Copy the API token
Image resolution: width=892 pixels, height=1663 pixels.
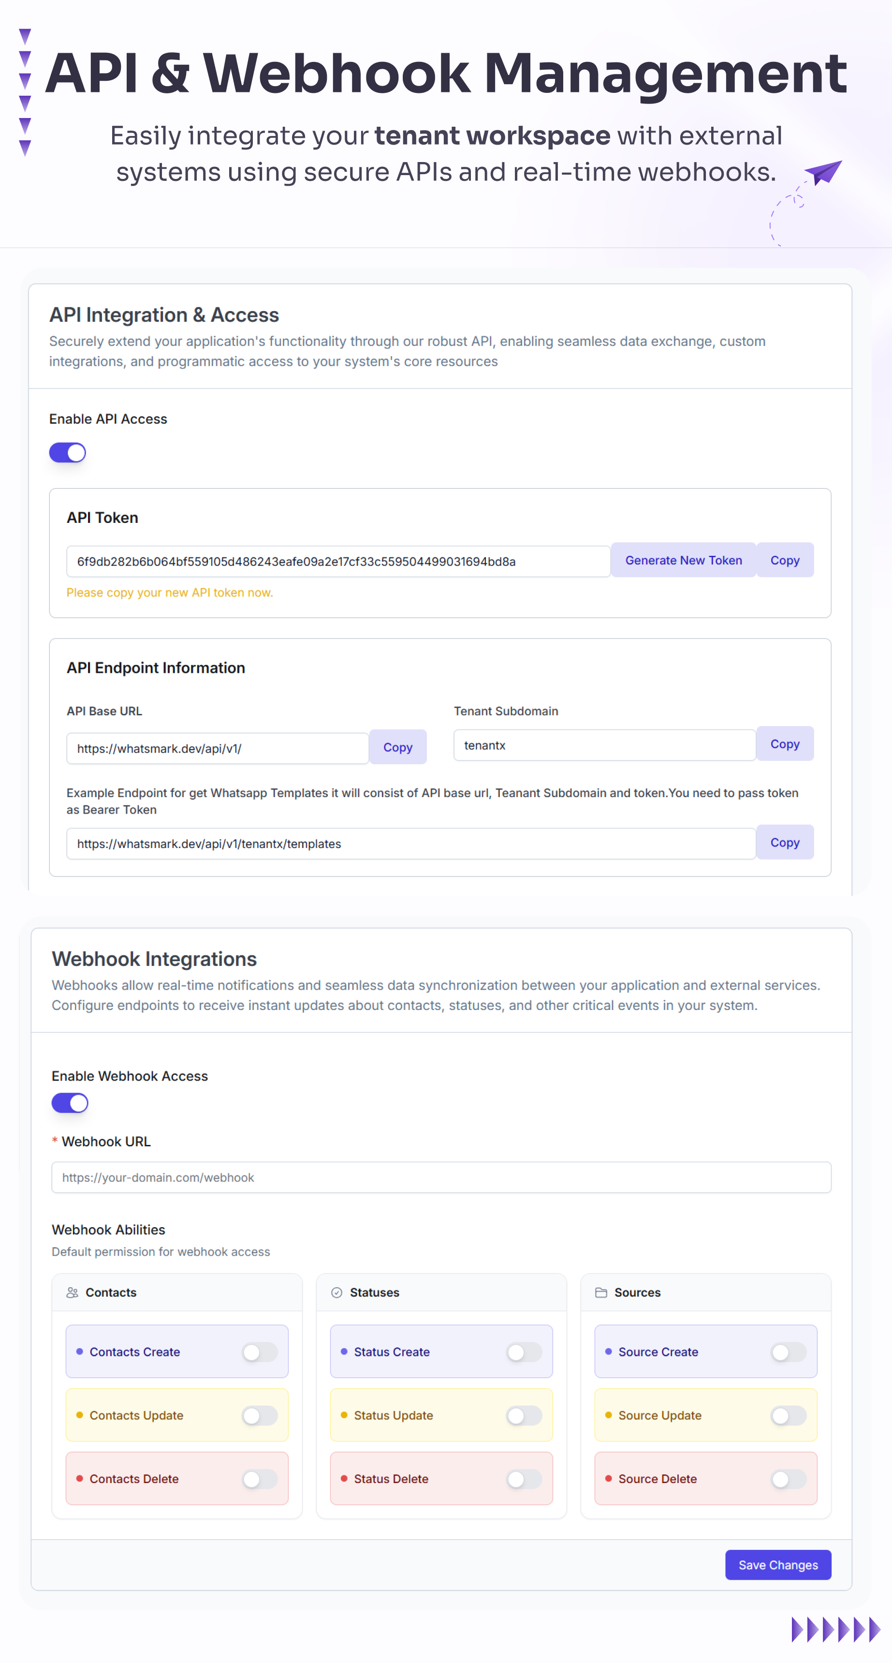click(785, 560)
